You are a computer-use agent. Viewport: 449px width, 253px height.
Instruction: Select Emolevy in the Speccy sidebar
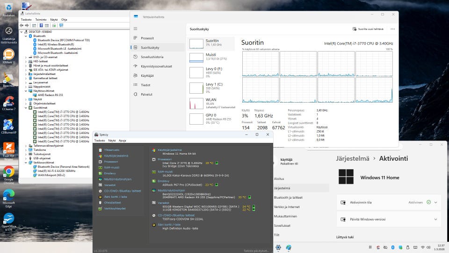click(109, 173)
